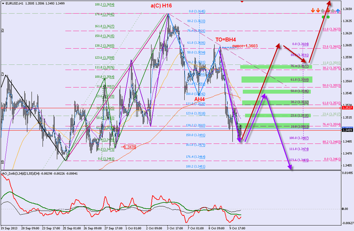Select purple Fibonacci label 38.2 (1.3532)
Image resolution: width=354 pixels, height=231 pixels.
[x=300, y=102]
